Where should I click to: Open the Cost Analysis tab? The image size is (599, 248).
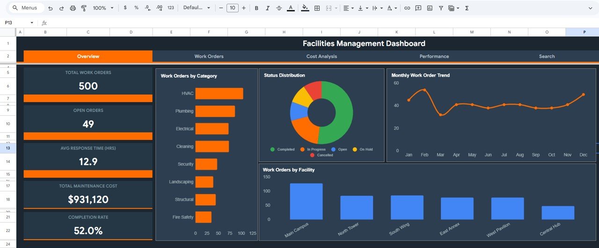(321, 56)
